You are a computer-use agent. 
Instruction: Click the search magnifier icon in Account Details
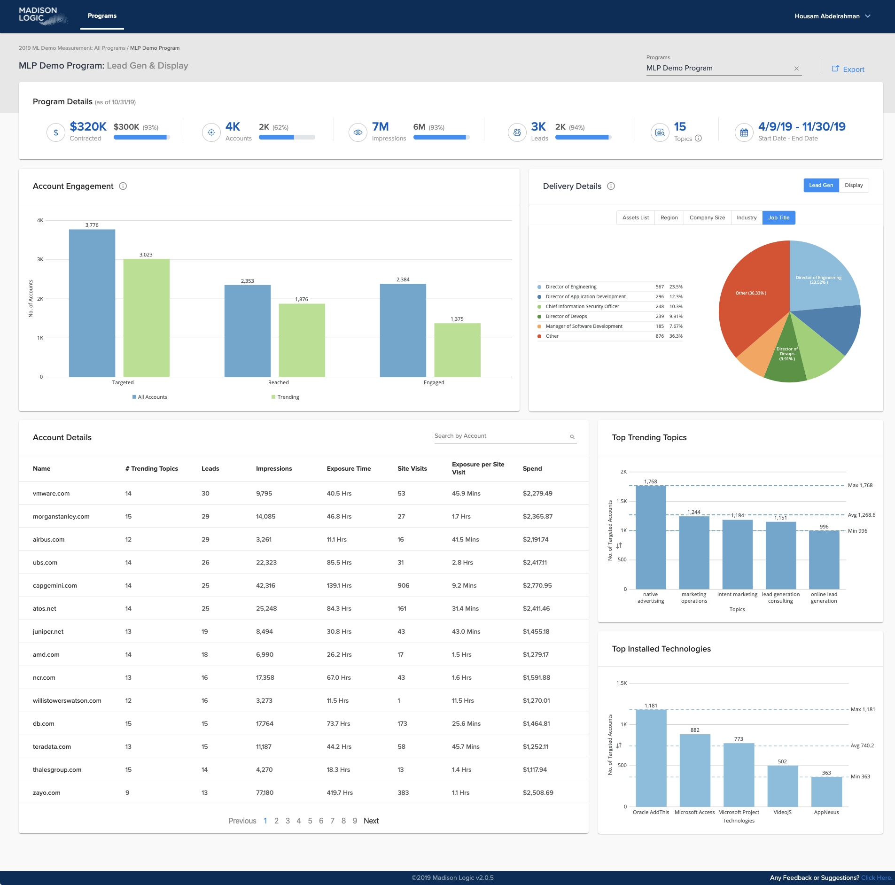[572, 437]
